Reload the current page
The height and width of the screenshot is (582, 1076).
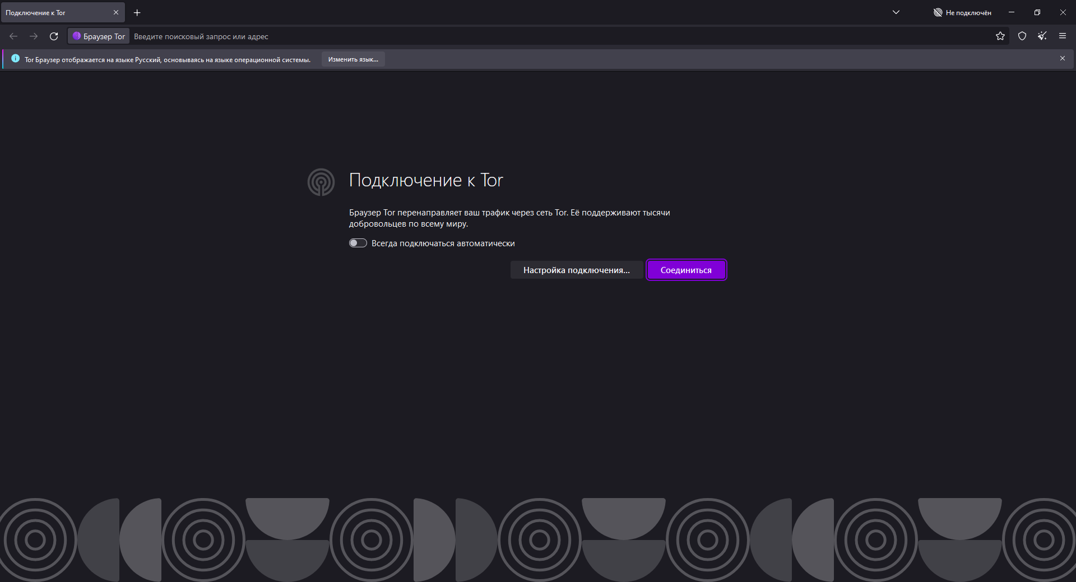click(54, 36)
